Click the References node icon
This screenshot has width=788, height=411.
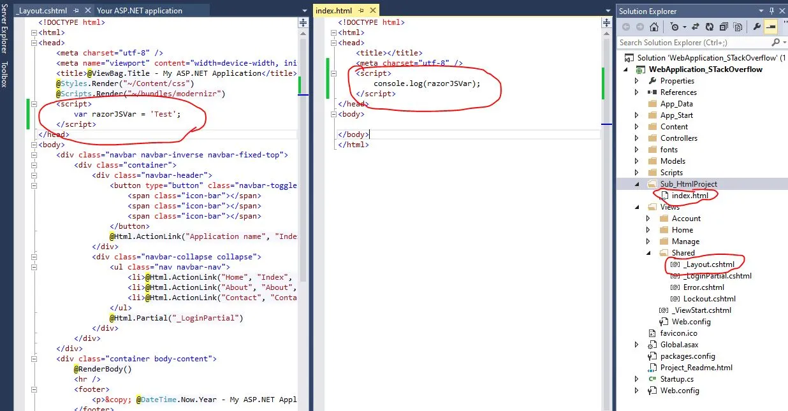[x=652, y=92]
